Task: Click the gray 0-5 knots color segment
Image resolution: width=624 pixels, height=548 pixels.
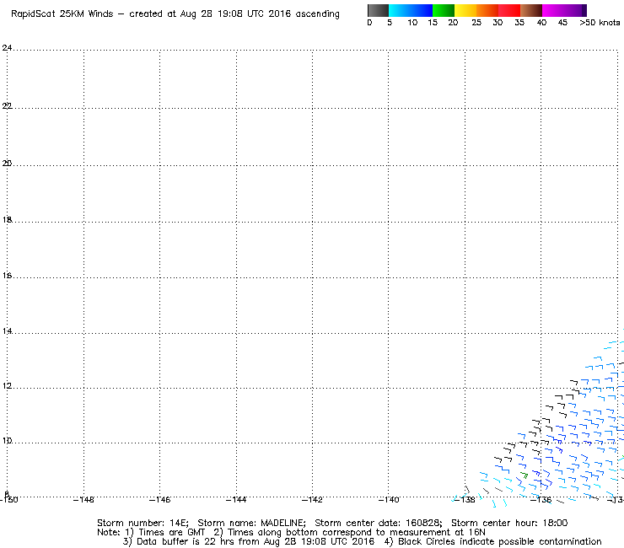Action: tap(378, 10)
